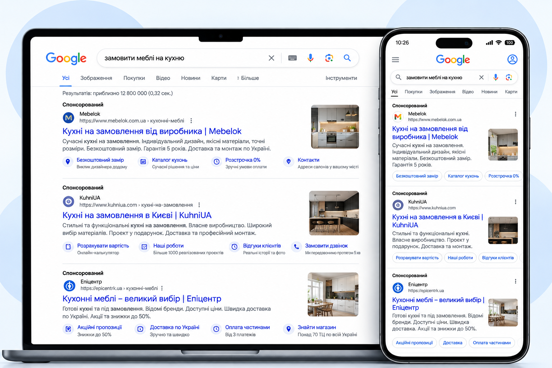Switch to the Відео tab on laptop

pos(163,78)
